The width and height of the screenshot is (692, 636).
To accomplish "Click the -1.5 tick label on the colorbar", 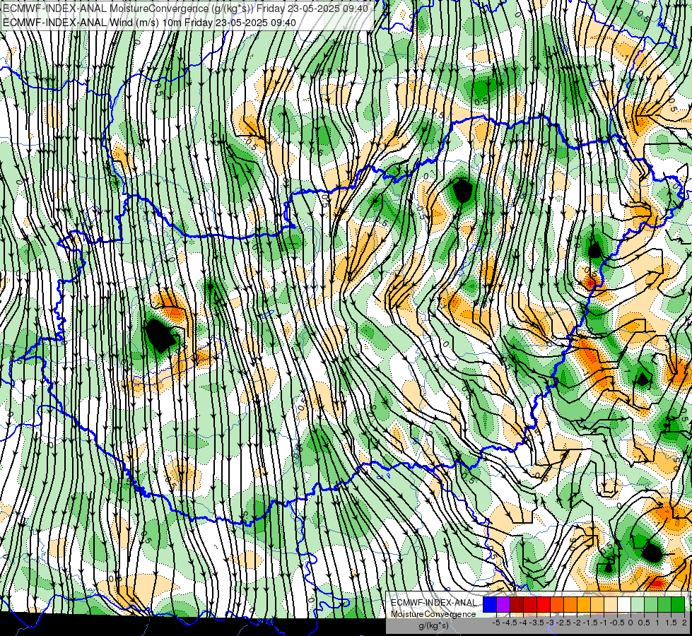I will pyautogui.click(x=591, y=623).
